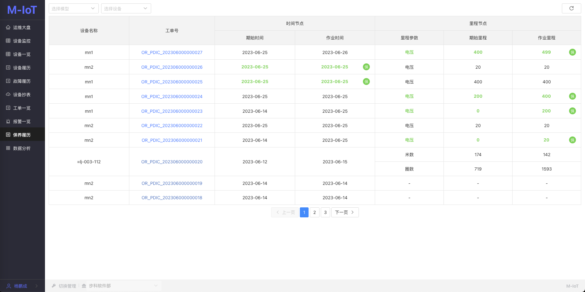Viewport: 585px width, 292px height.
Task: Click the 设备履历 sidebar icon
Action: [x=8, y=68]
